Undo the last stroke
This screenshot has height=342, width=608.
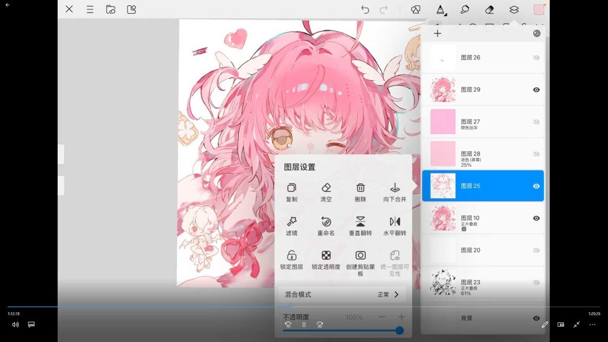pos(365,9)
